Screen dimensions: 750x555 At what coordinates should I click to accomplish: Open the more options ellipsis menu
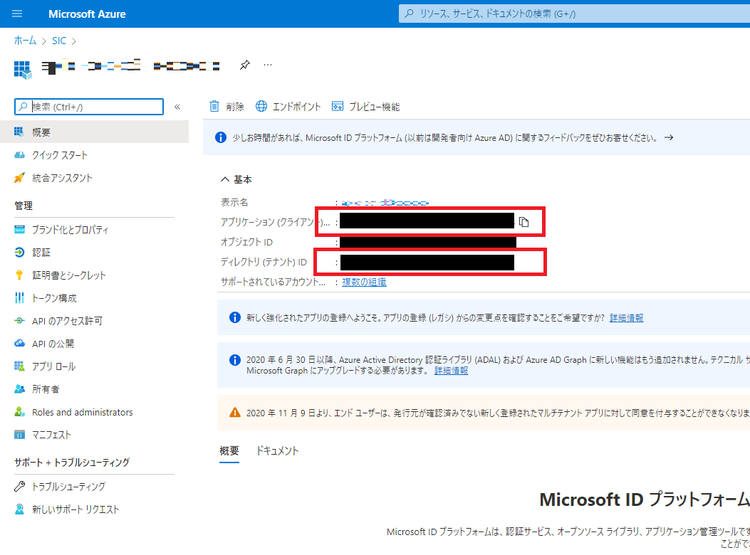click(x=268, y=65)
